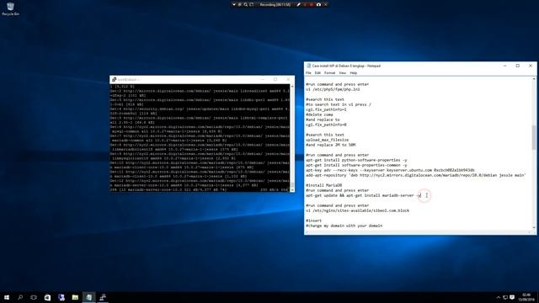This screenshot has width=539, height=303.
Task: Click the Notepad scrollbar down arrow
Action: tap(534, 227)
